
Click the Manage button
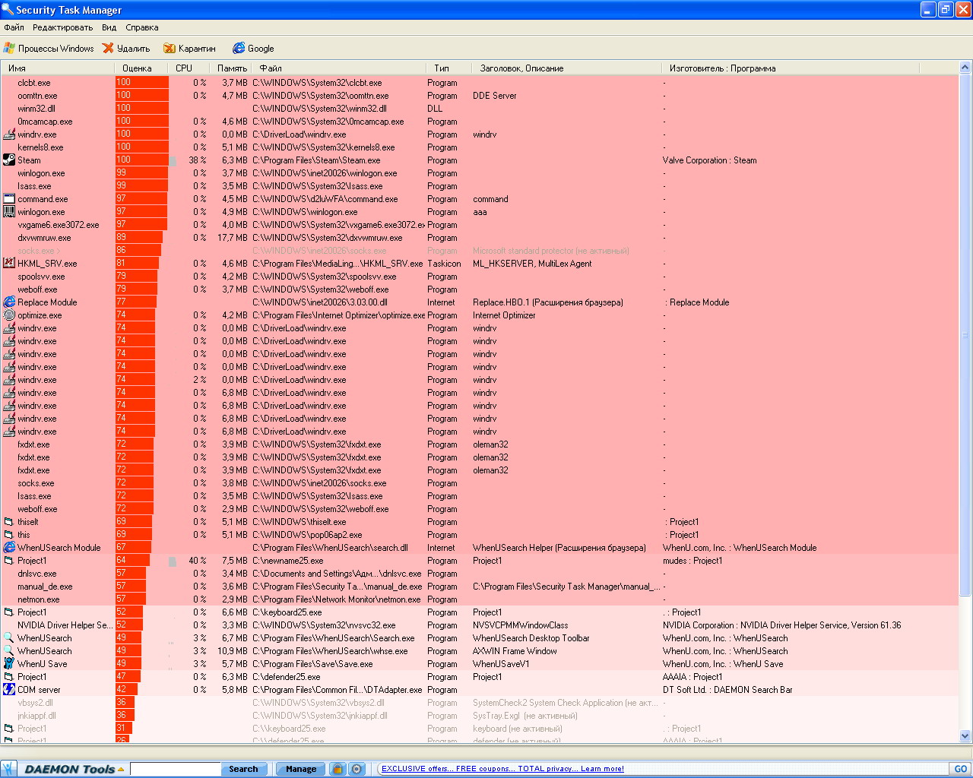[x=301, y=769]
